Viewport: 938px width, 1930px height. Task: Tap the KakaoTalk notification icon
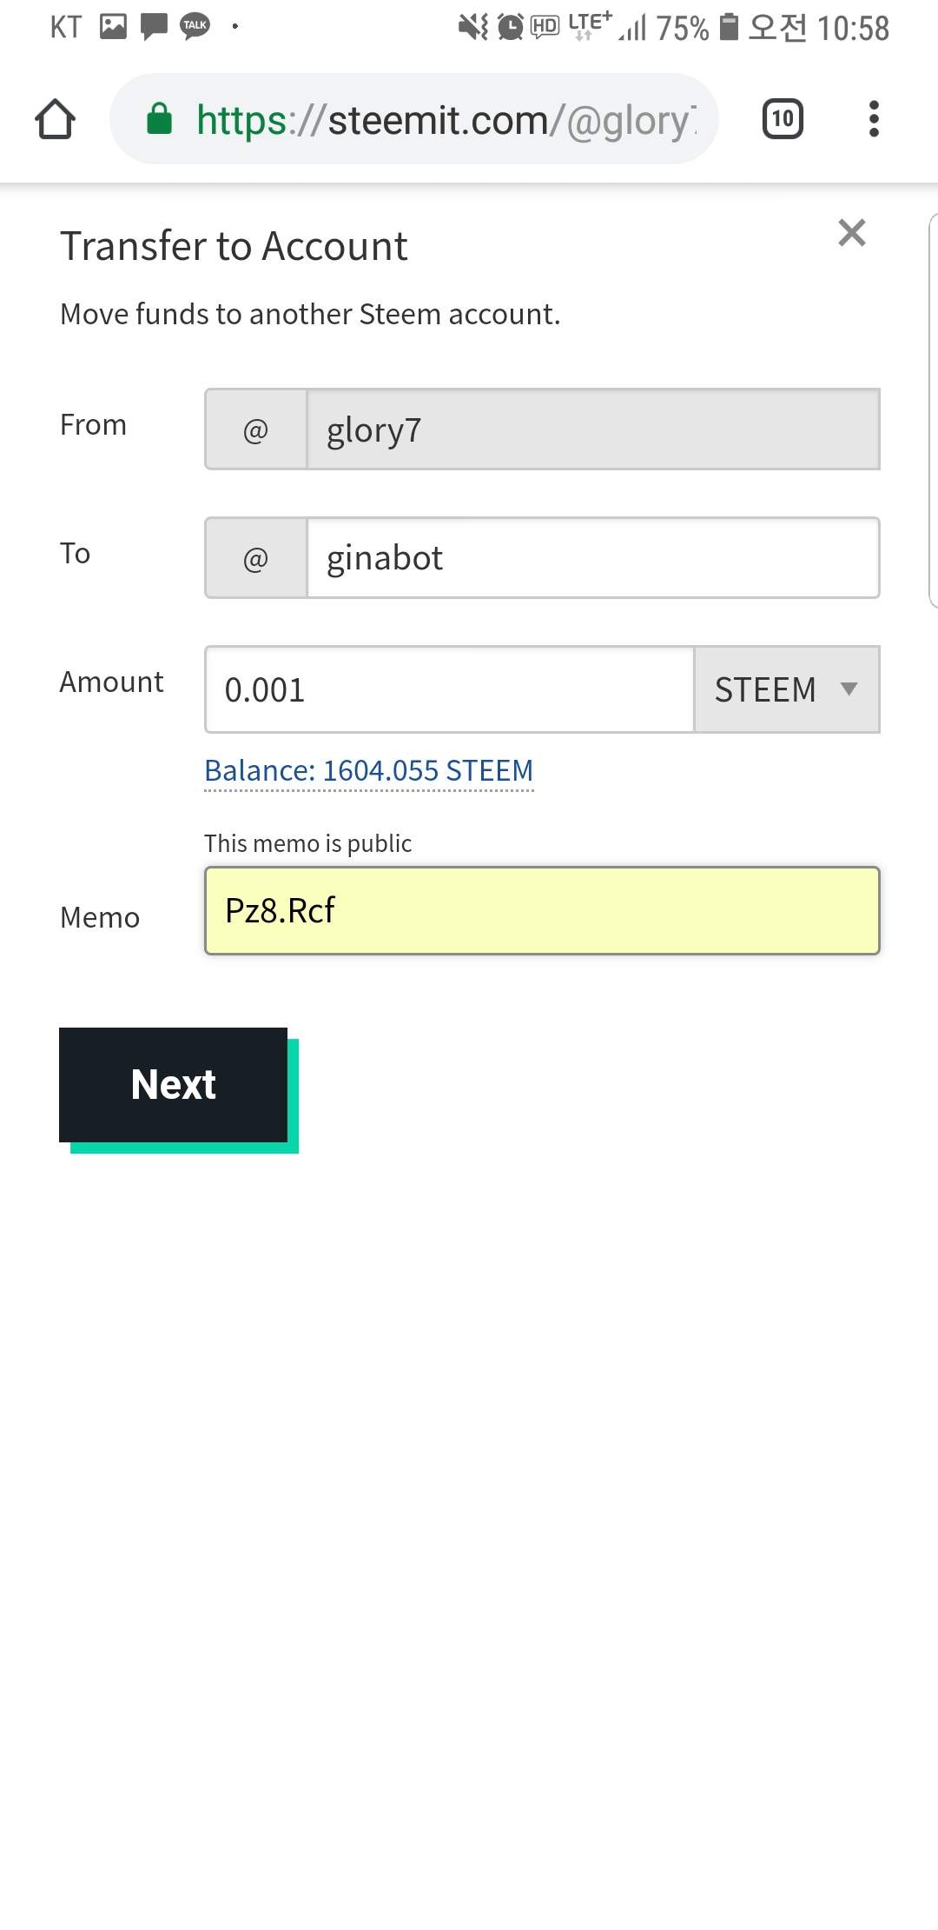point(195,26)
